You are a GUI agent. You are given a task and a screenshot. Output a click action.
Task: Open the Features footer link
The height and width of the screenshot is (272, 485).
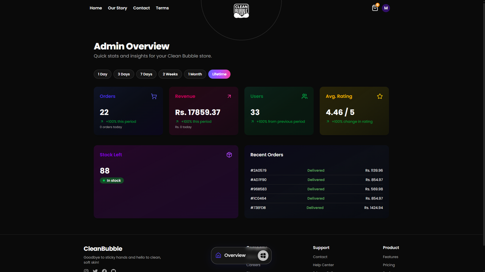pyautogui.click(x=391, y=257)
